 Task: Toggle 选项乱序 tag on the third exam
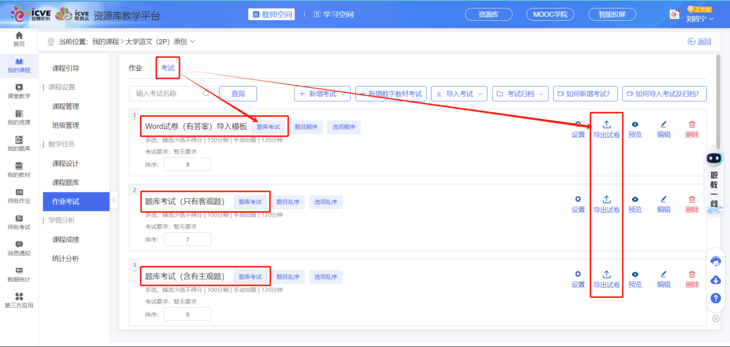coord(326,277)
